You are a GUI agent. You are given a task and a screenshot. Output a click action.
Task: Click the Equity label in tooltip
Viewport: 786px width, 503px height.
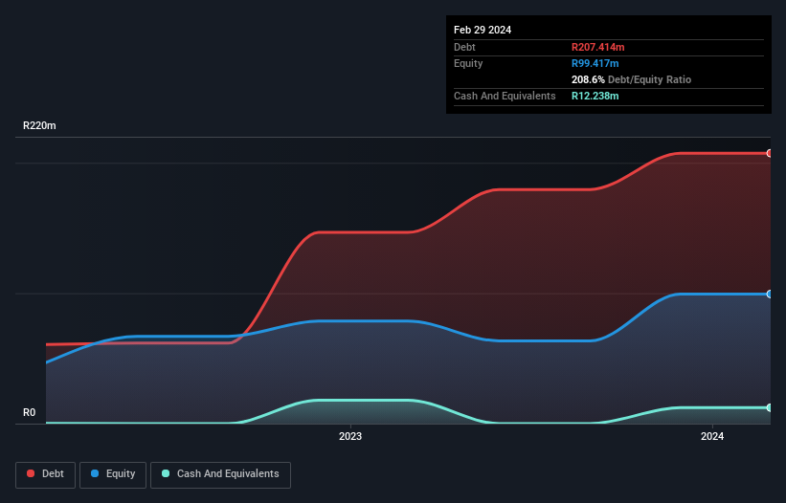click(x=468, y=63)
